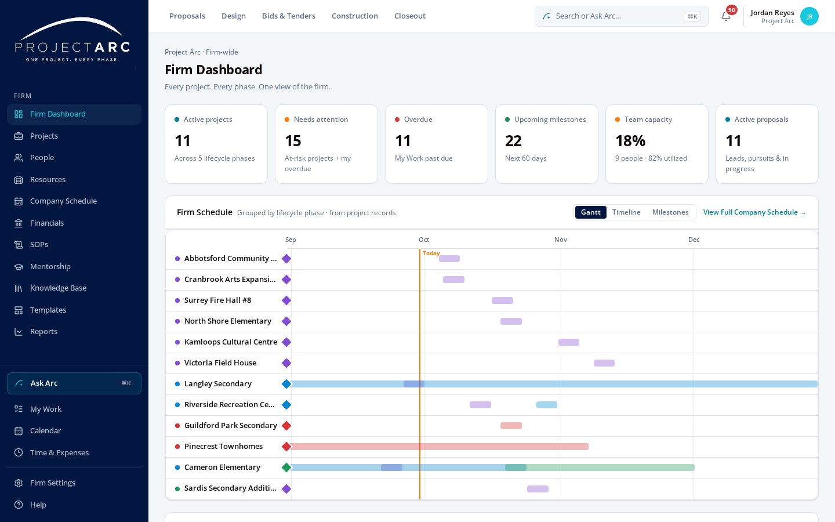Select the Surrey Fire Hall #8 row
Viewport: 835px width, 522px height.
pyautogui.click(x=492, y=300)
